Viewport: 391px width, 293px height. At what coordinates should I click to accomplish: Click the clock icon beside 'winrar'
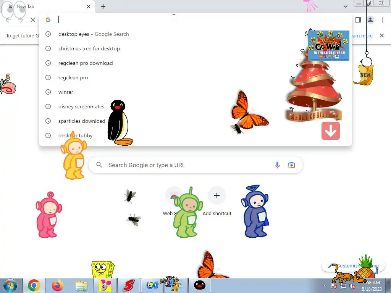point(48,92)
